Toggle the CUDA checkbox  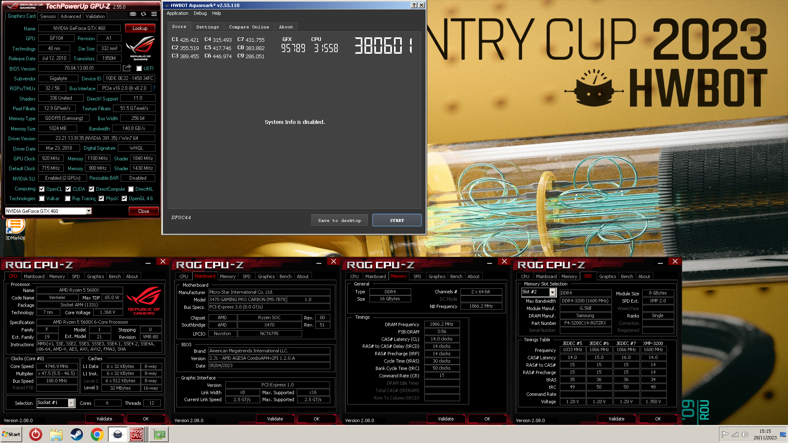[x=68, y=189]
